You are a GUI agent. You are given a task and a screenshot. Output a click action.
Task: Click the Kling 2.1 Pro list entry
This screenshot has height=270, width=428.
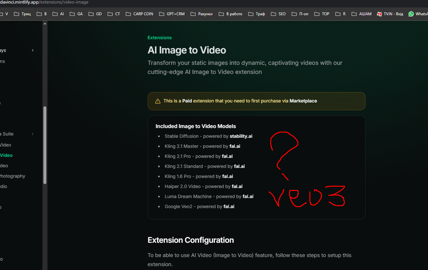coord(199,156)
